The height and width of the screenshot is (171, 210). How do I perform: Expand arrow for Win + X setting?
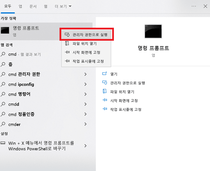tap(86, 146)
